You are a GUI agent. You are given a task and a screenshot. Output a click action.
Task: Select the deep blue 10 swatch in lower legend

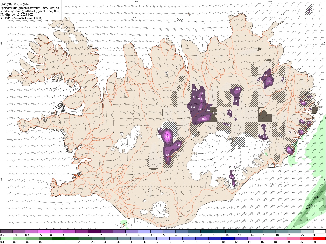(x=228, y=239)
